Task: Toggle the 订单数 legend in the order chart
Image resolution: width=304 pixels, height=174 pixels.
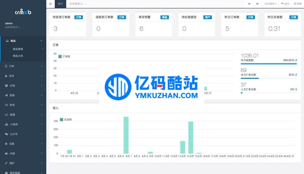Action: tap(65, 56)
